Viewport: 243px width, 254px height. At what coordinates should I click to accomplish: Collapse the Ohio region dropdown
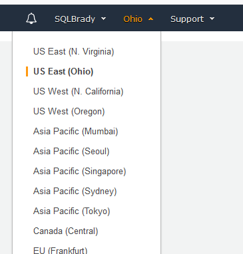click(138, 19)
